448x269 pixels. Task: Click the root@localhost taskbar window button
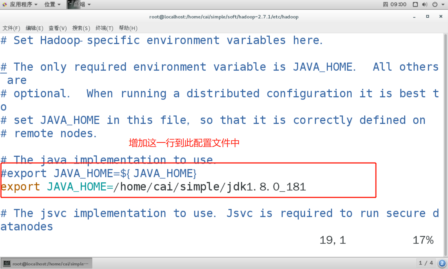[46, 264]
